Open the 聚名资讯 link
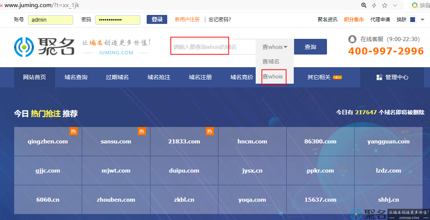This screenshot has height=220, width=430. [x=327, y=19]
